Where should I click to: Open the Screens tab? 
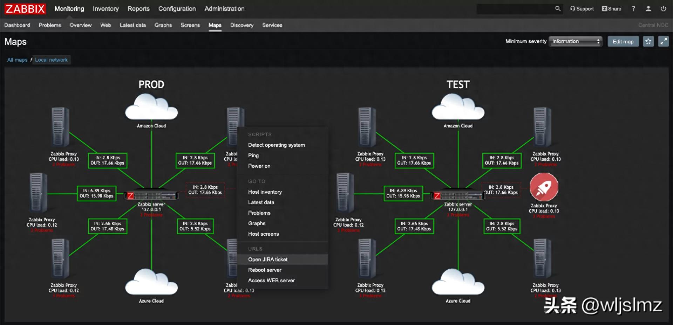coord(190,25)
